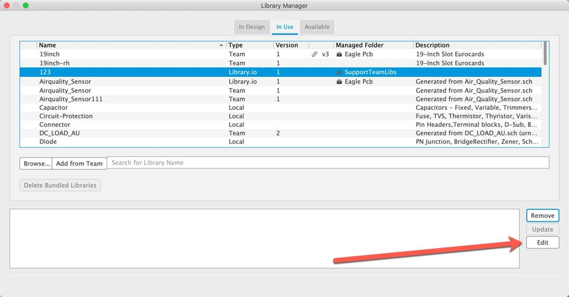This screenshot has height=297, width=569.
Task: Select the Capacitor library row
Action: tap(280, 108)
